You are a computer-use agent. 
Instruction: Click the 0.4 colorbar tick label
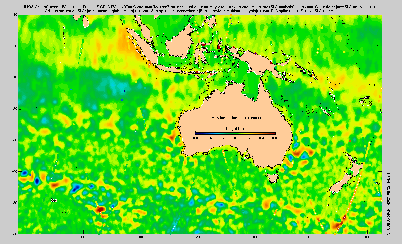[x=262, y=138]
